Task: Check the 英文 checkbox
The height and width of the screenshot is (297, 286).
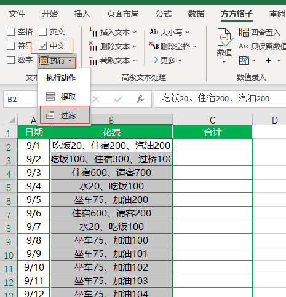Action: 42,32
